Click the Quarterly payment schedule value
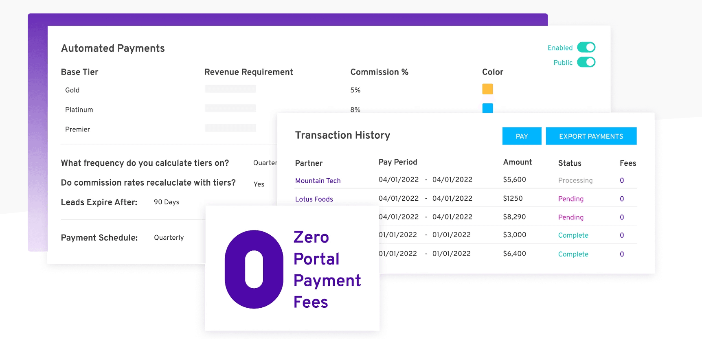The height and width of the screenshot is (346, 702). tap(169, 238)
